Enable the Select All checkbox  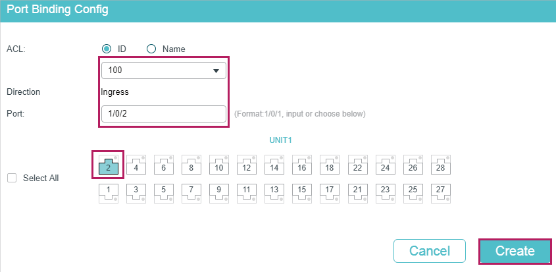[11, 178]
